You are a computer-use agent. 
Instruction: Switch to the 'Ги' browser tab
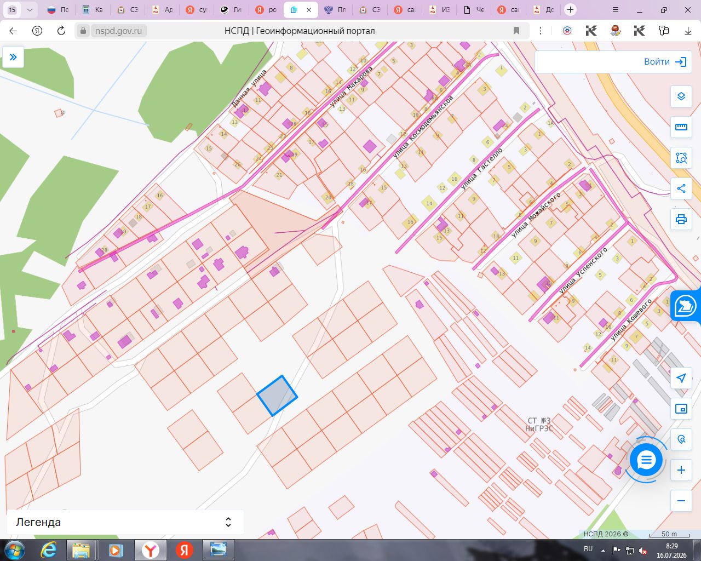pyautogui.click(x=232, y=10)
